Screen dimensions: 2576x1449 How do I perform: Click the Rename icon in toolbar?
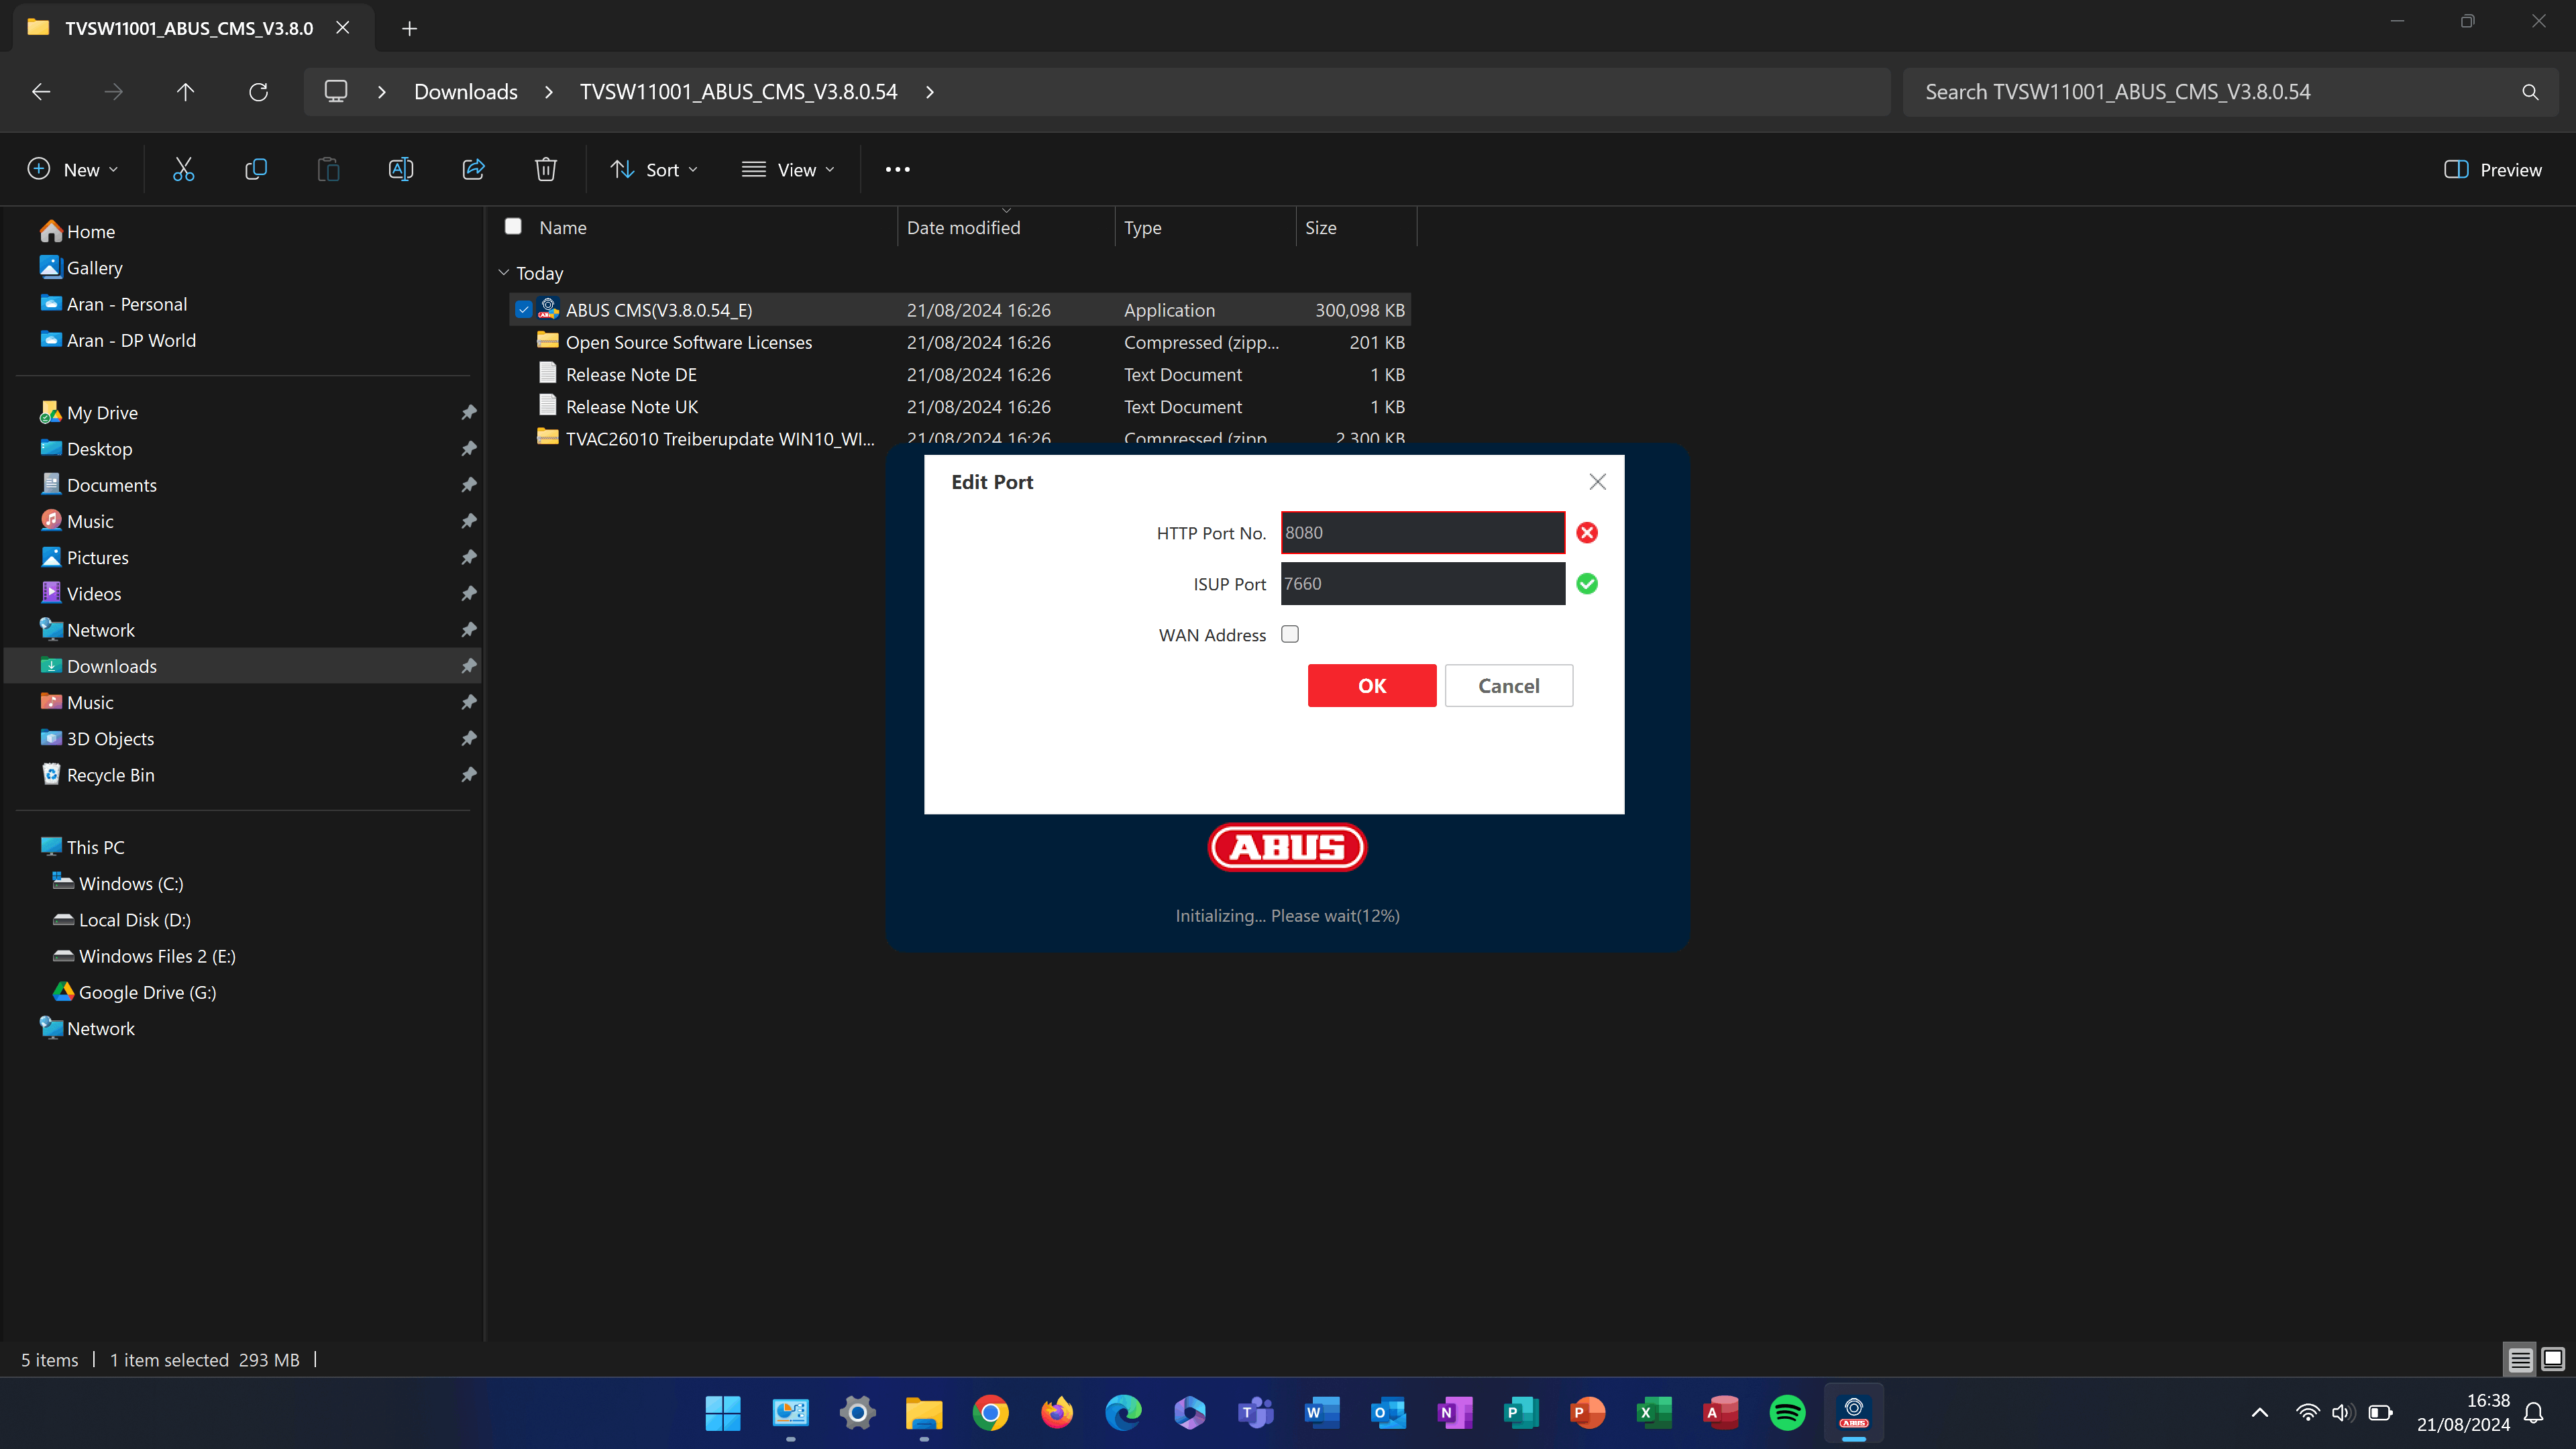click(x=401, y=169)
